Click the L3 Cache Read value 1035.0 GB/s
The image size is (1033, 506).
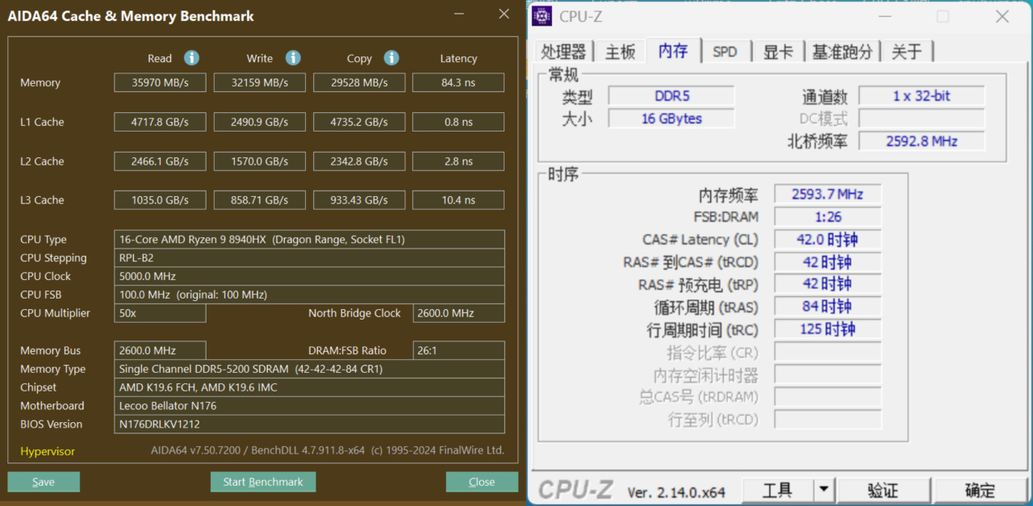(160, 200)
